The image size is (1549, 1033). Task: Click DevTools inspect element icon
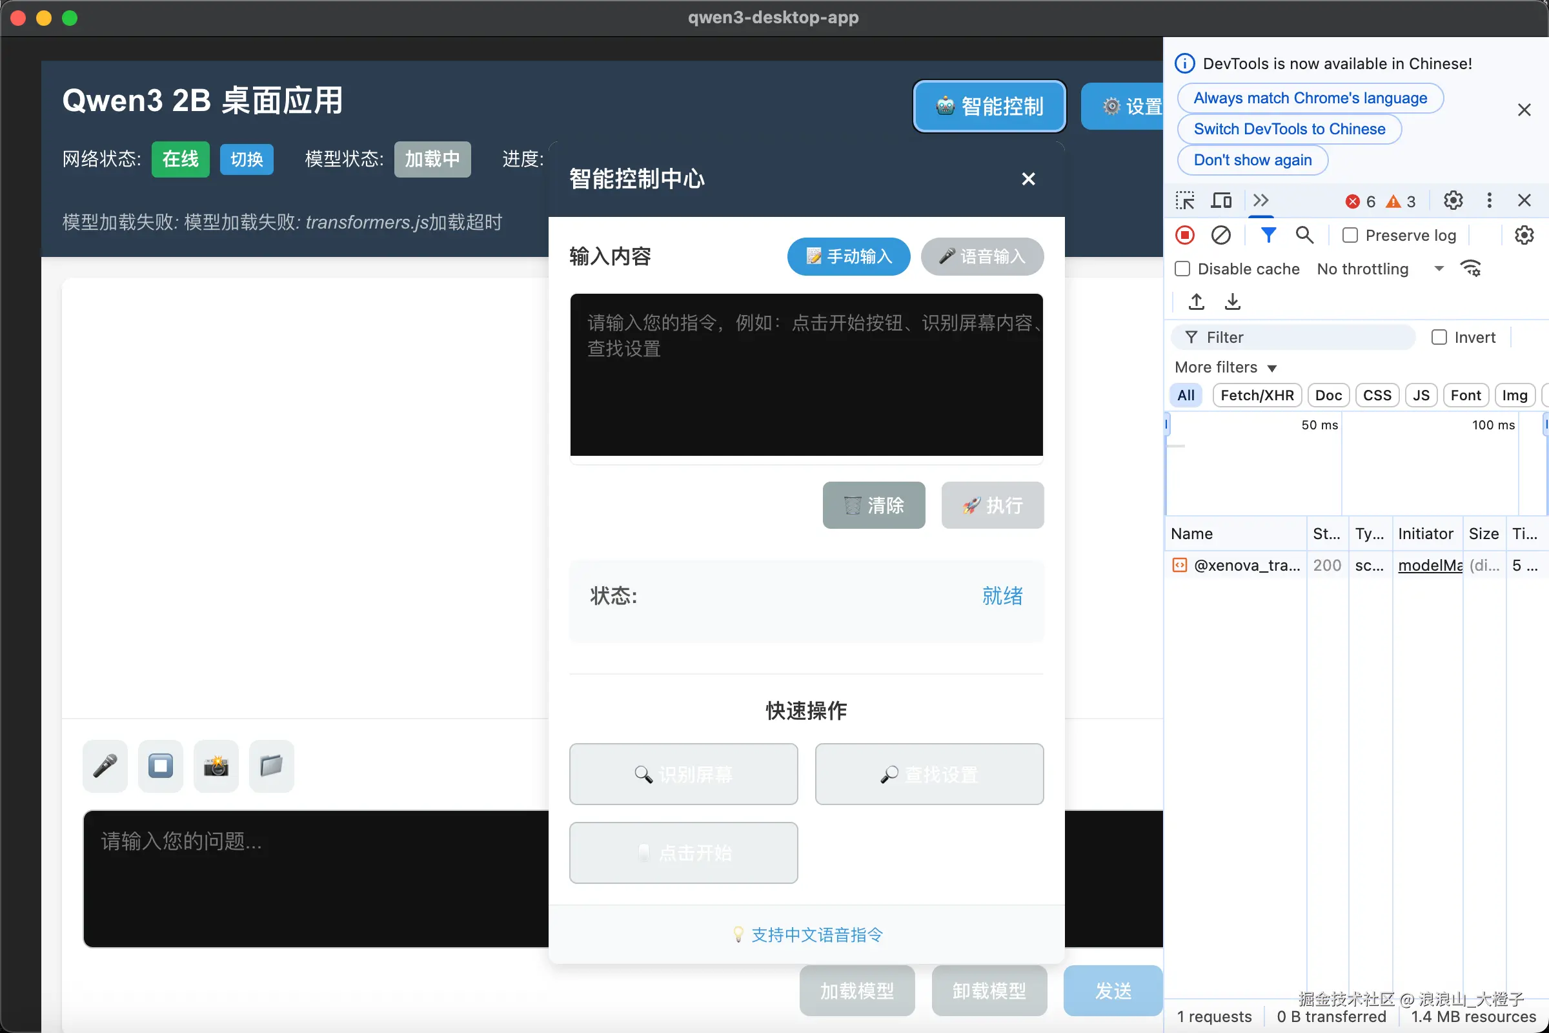pos(1184,201)
